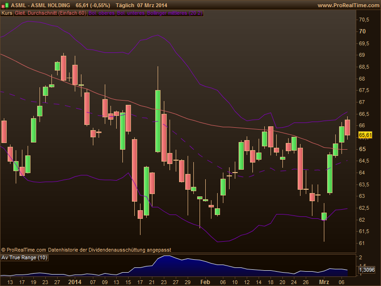Click the 66 price axis label
The width and height of the screenshot is (381, 286).
pos(362,125)
